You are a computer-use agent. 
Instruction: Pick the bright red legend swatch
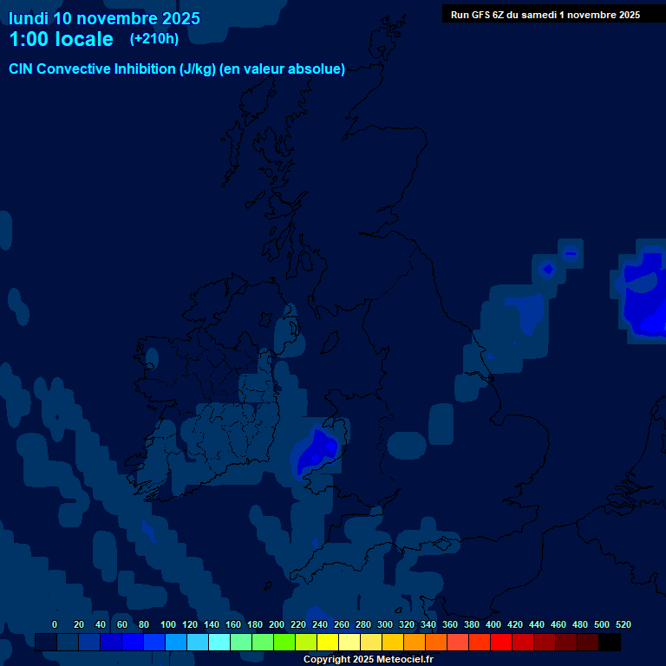[500, 643]
